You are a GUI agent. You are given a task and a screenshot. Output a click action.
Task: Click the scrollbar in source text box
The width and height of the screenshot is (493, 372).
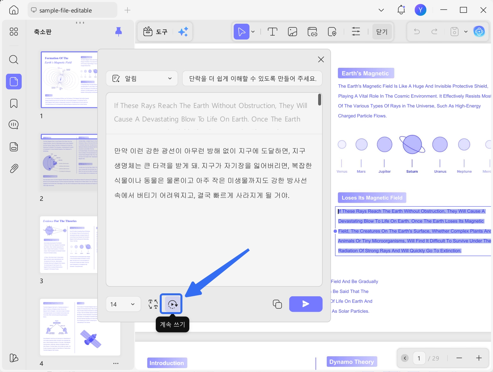pos(319,100)
